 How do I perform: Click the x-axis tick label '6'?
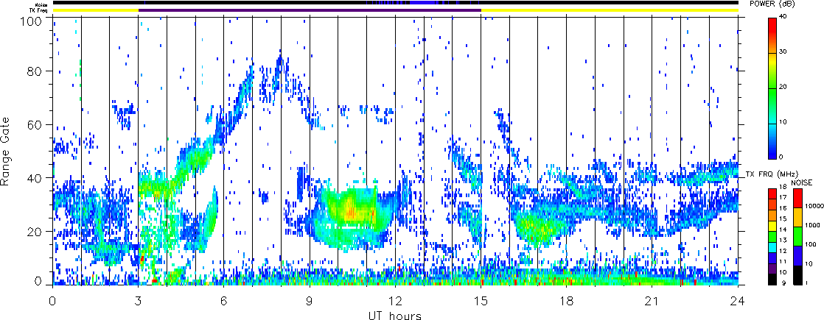coord(224,301)
